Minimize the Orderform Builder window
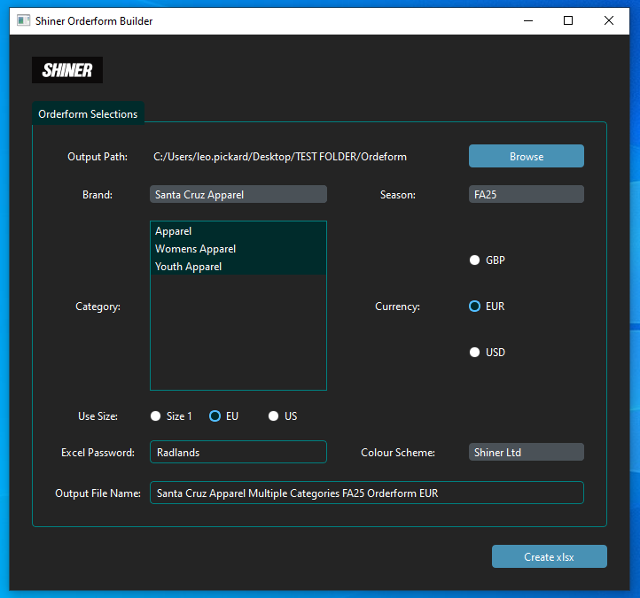The image size is (640, 598). [527, 20]
